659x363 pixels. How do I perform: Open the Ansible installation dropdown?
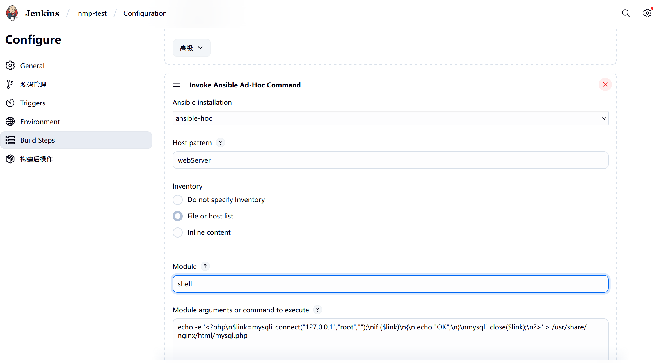pyautogui.click(x=390, y=118)
